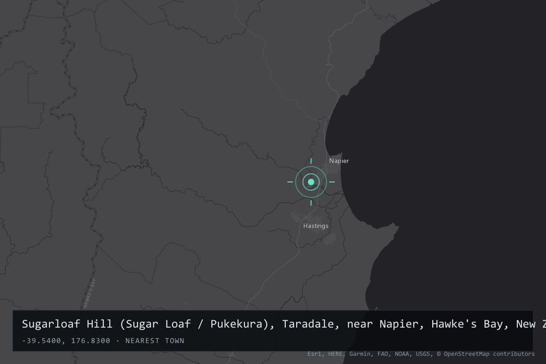Select the Hastings city label
Screen dimensions: 546x364
coord(316,226)
